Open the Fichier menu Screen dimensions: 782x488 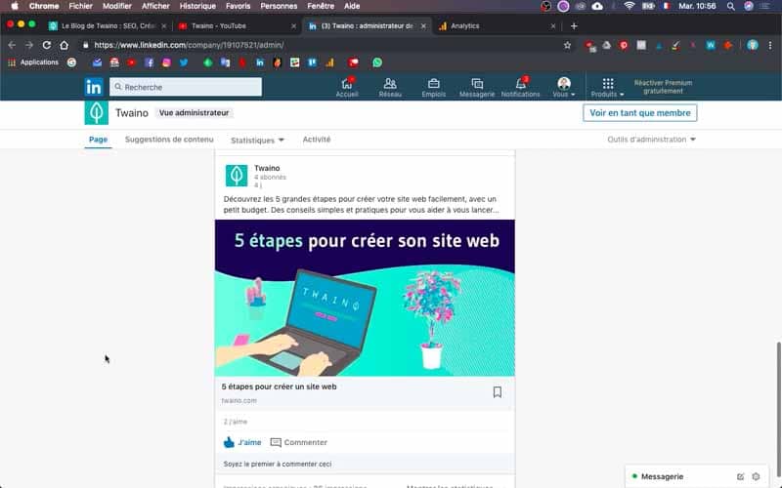tap(81, 6)
